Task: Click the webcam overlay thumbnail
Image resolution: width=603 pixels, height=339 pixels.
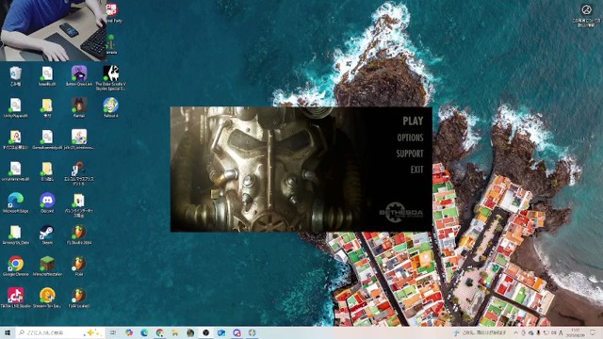Action: tap(54, 31)
